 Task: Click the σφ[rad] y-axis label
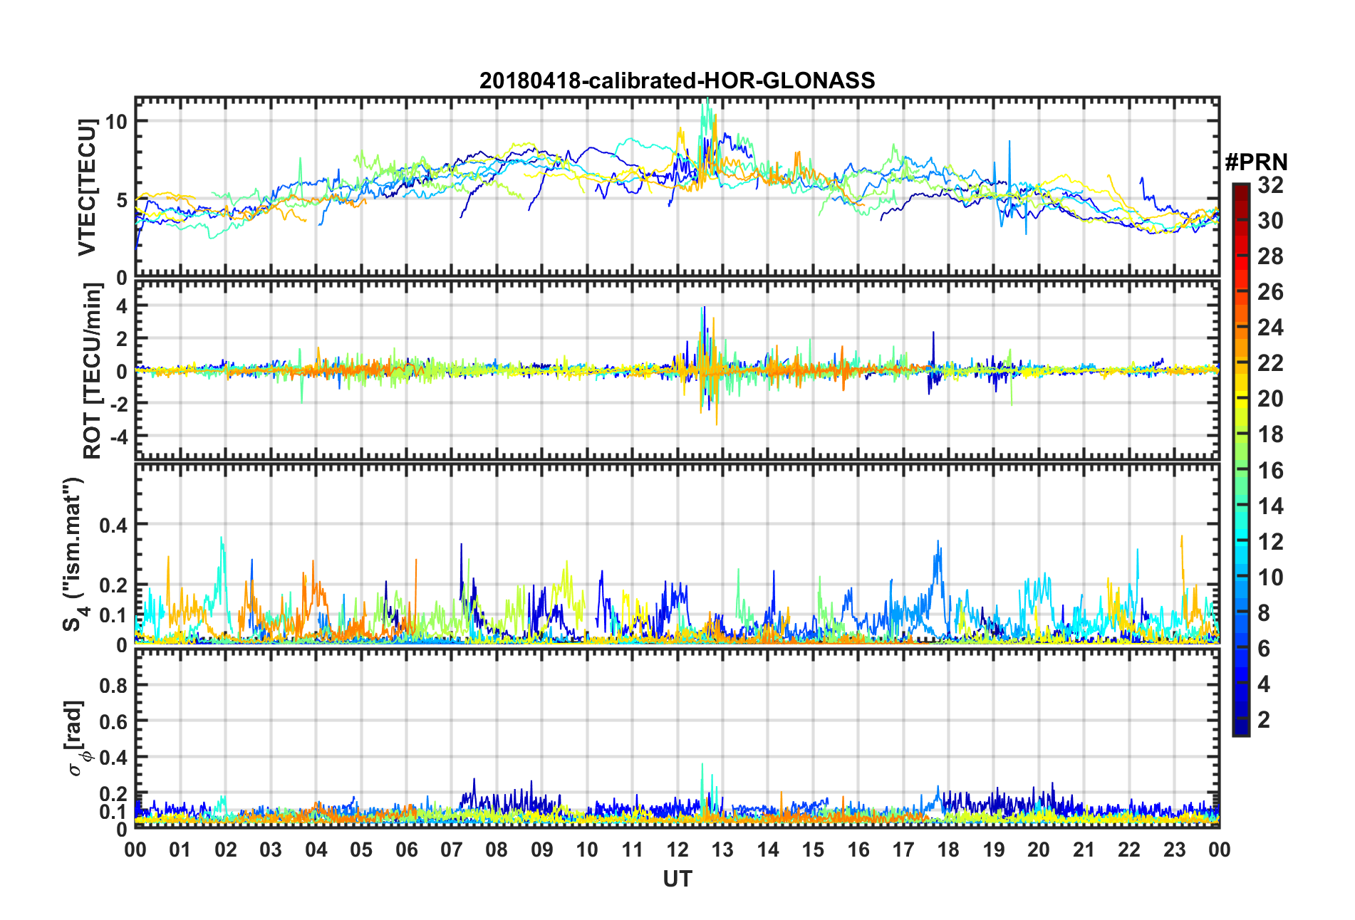(x=78, y=738)
